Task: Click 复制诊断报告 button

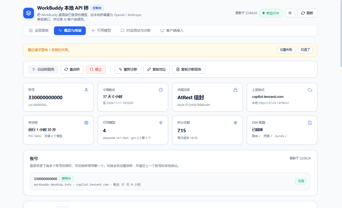Action: [189, 69]
